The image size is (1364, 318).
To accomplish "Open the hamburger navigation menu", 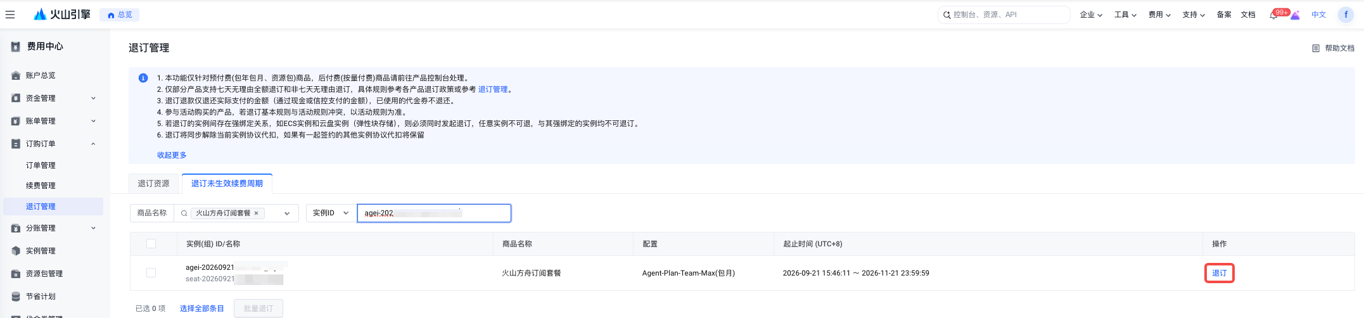I will [x=10, y=15].
